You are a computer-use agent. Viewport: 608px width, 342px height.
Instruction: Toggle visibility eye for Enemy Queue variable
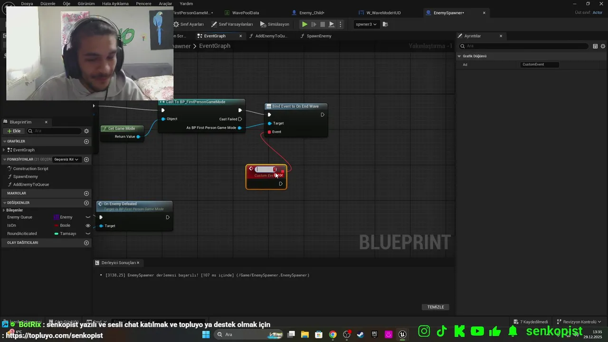pyautogui.click(x=88, y=218)
